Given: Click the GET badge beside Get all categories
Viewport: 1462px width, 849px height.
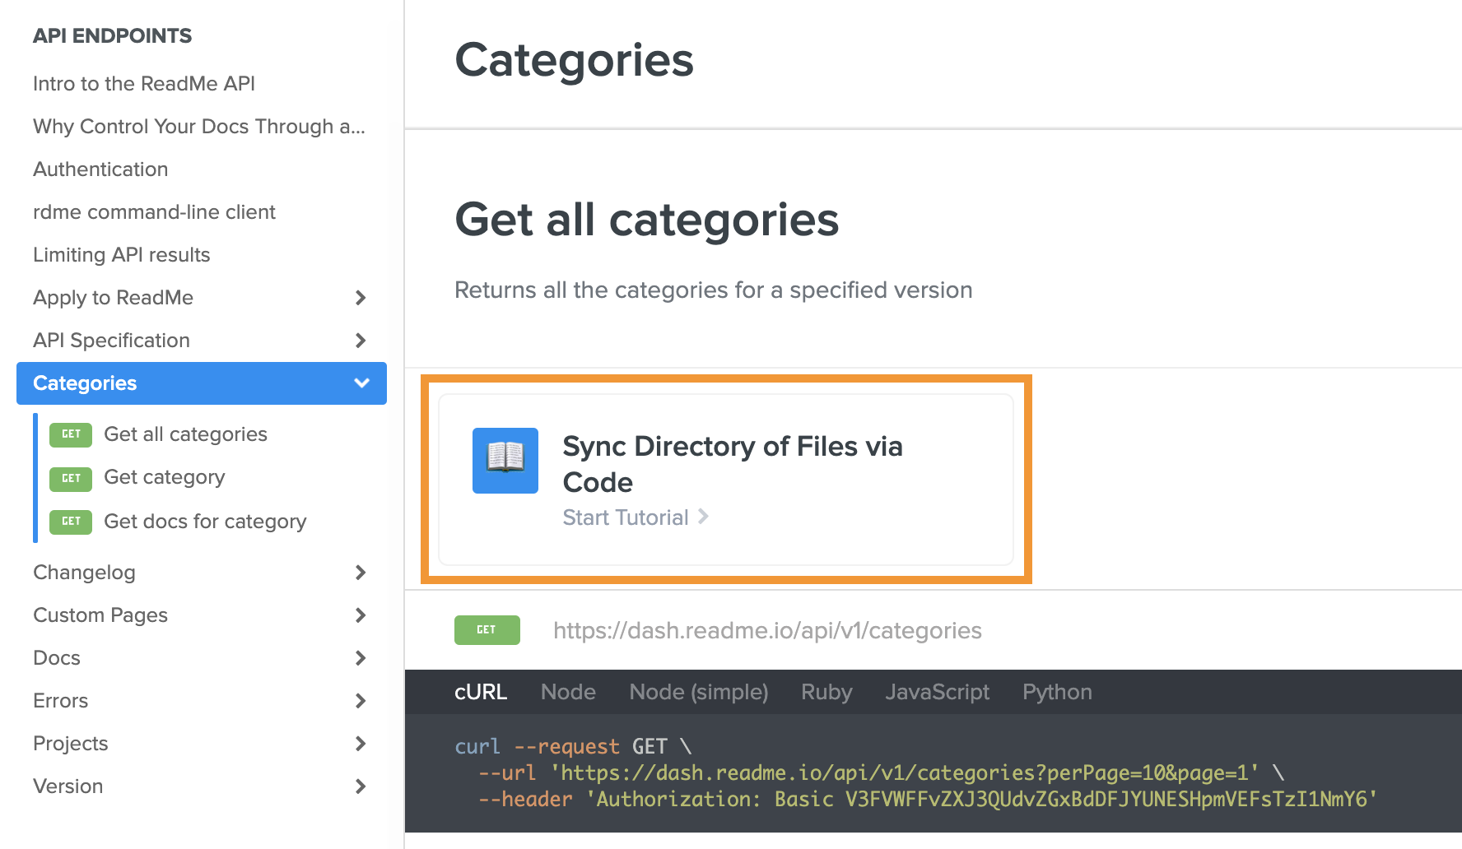Looking at the screenshot, I should point(71,434).
